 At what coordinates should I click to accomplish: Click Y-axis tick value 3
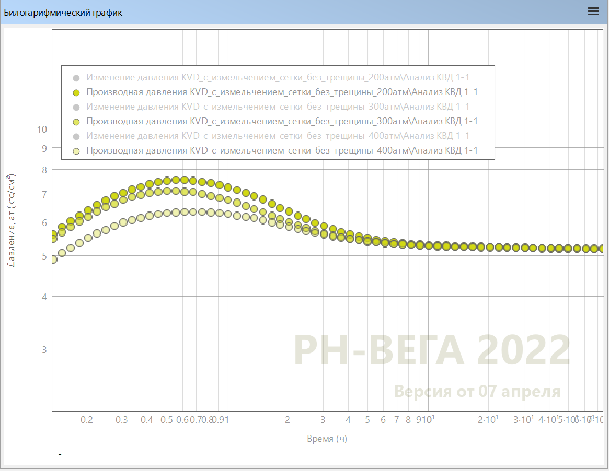pos(44,350)
